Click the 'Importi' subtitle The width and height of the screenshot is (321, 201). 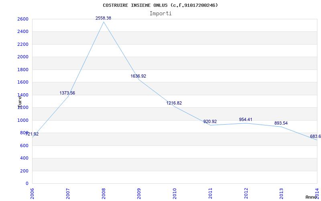click(x=160, y=14)
